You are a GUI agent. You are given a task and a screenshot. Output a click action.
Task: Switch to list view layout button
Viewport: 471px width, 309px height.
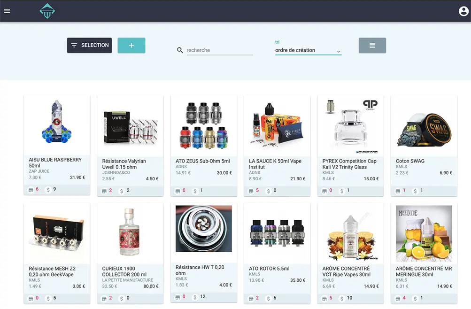372,46
